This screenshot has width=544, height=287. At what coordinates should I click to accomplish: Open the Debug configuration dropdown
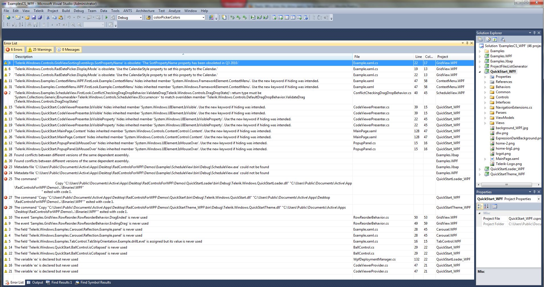[140, 17]
